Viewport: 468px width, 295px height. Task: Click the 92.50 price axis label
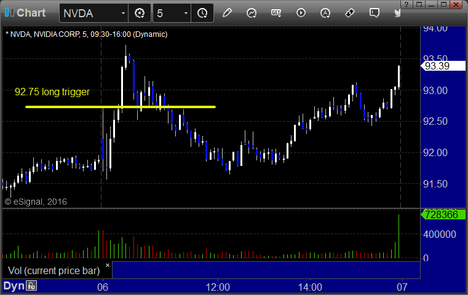[435, 122]
